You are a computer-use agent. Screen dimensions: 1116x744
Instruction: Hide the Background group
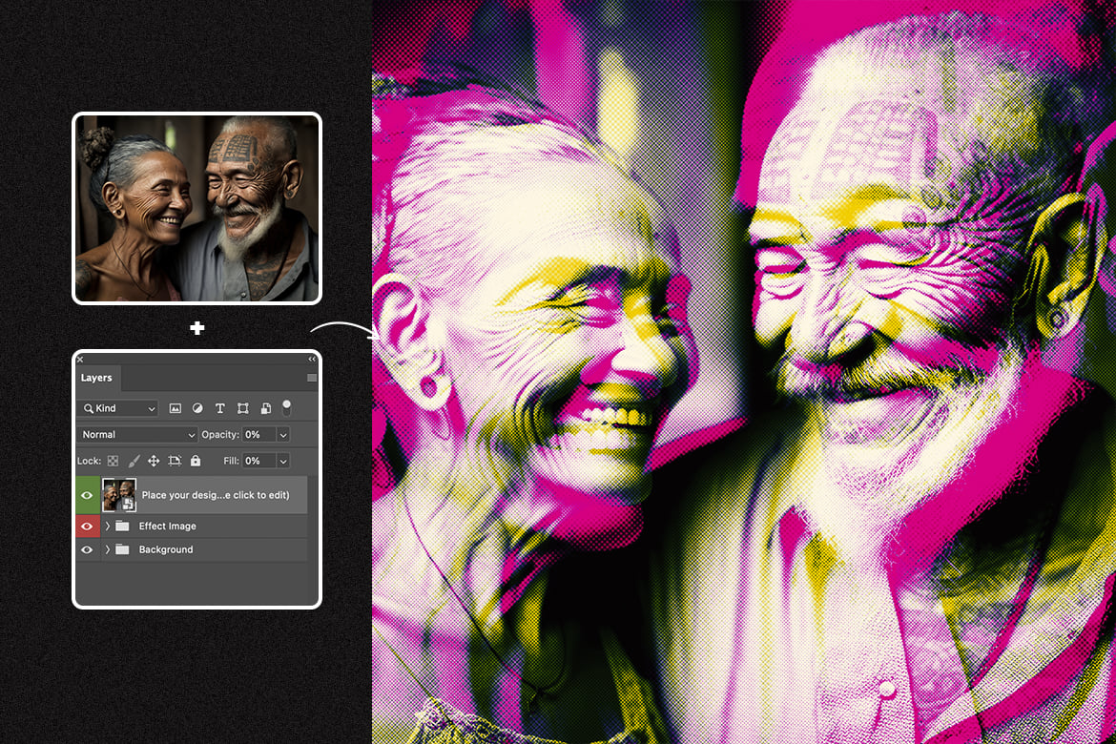(87, 549)
